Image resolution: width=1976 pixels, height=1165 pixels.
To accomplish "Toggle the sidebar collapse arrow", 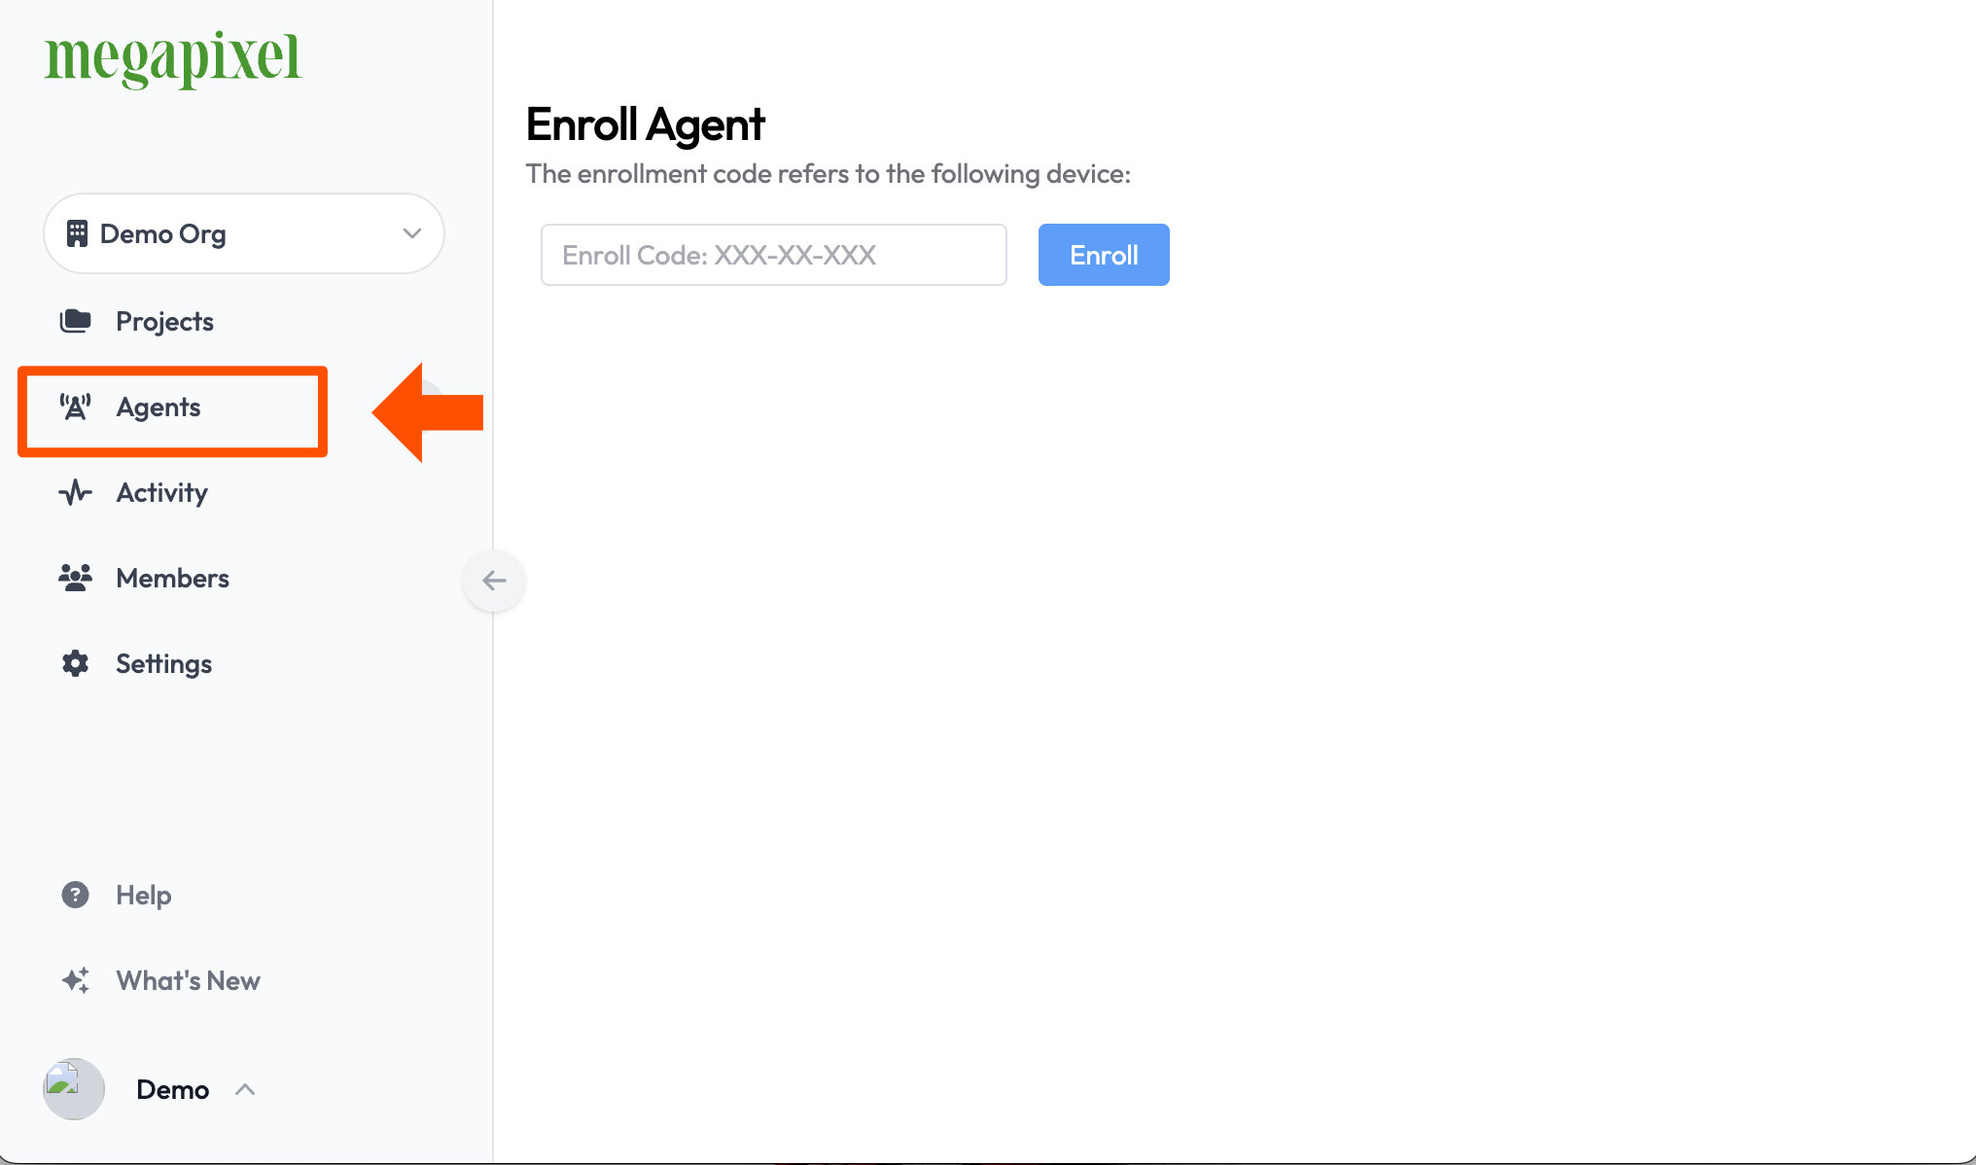I will (494, 580).
